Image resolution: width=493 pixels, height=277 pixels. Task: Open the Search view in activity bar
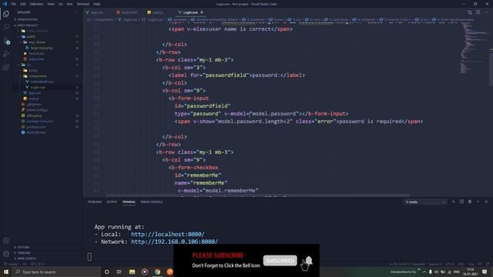click(x=6, y=27)
